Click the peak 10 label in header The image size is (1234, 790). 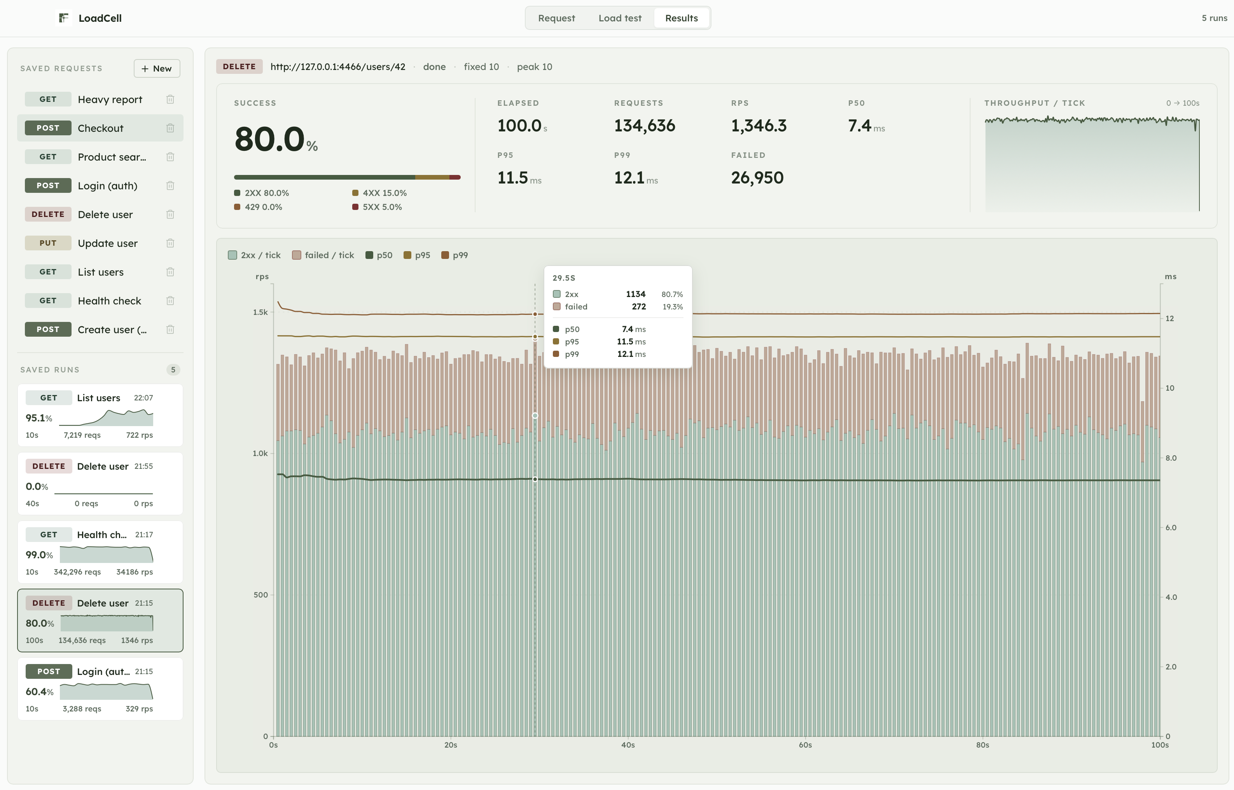[x=535, y=67]
